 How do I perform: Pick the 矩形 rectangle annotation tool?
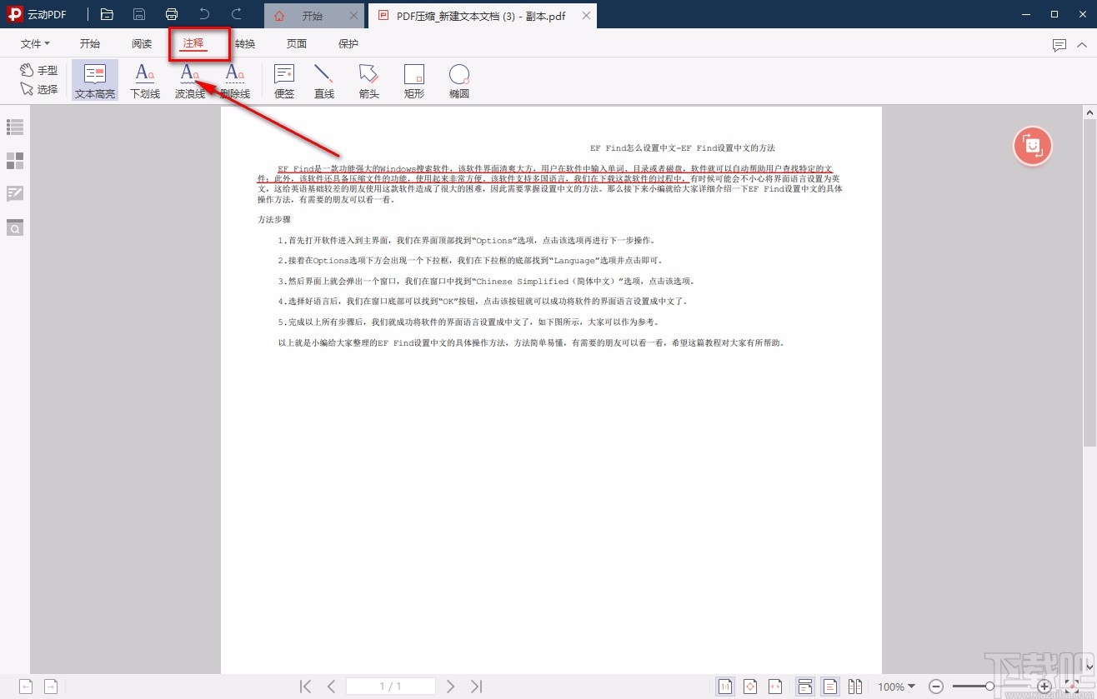click(x=414, y=80)
